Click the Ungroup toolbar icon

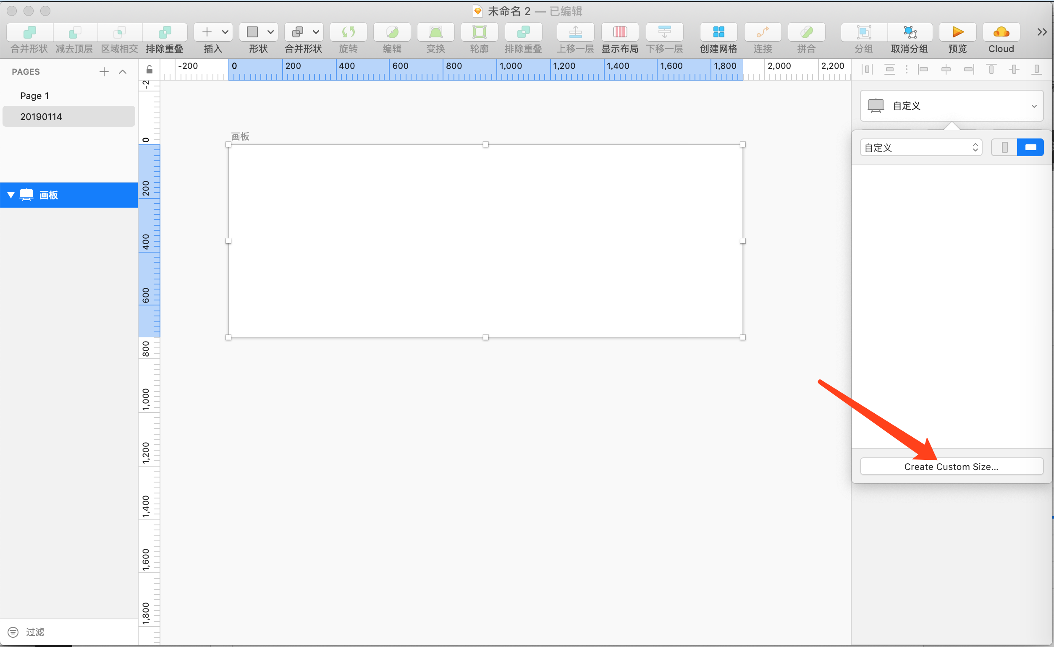click(909, 33)
